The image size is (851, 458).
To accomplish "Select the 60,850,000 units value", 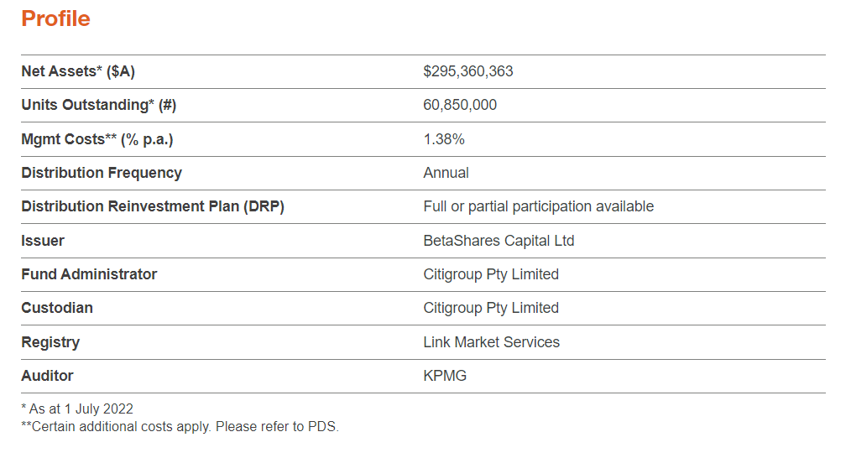I will (x=460, y=105).
